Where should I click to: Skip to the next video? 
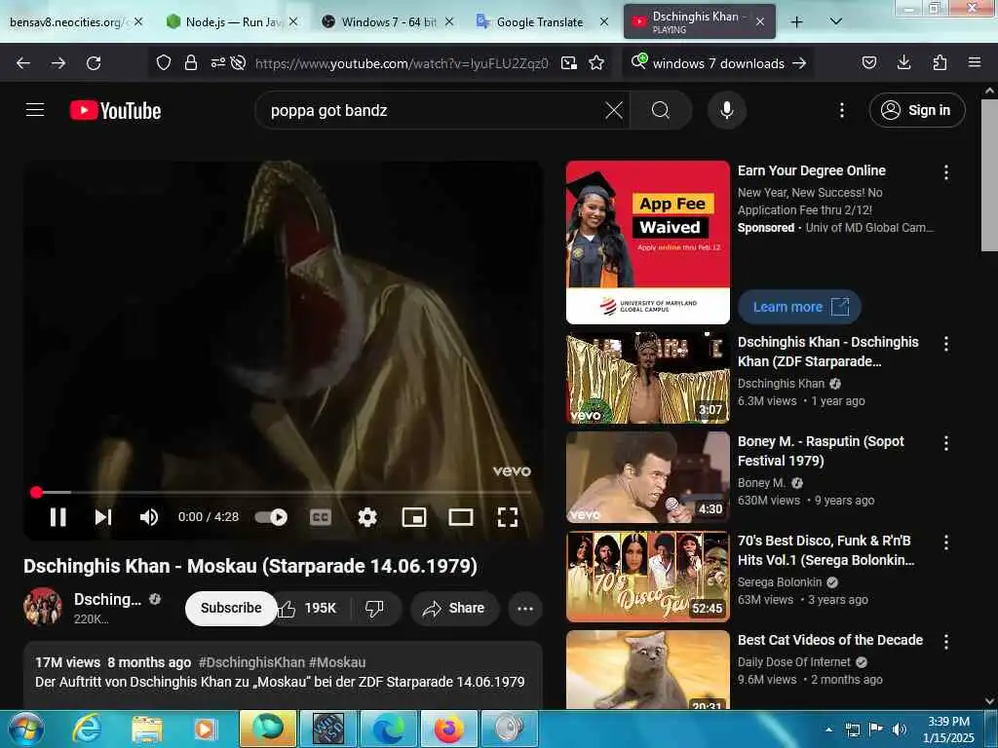pyautogui.click(x=103, y=517)
